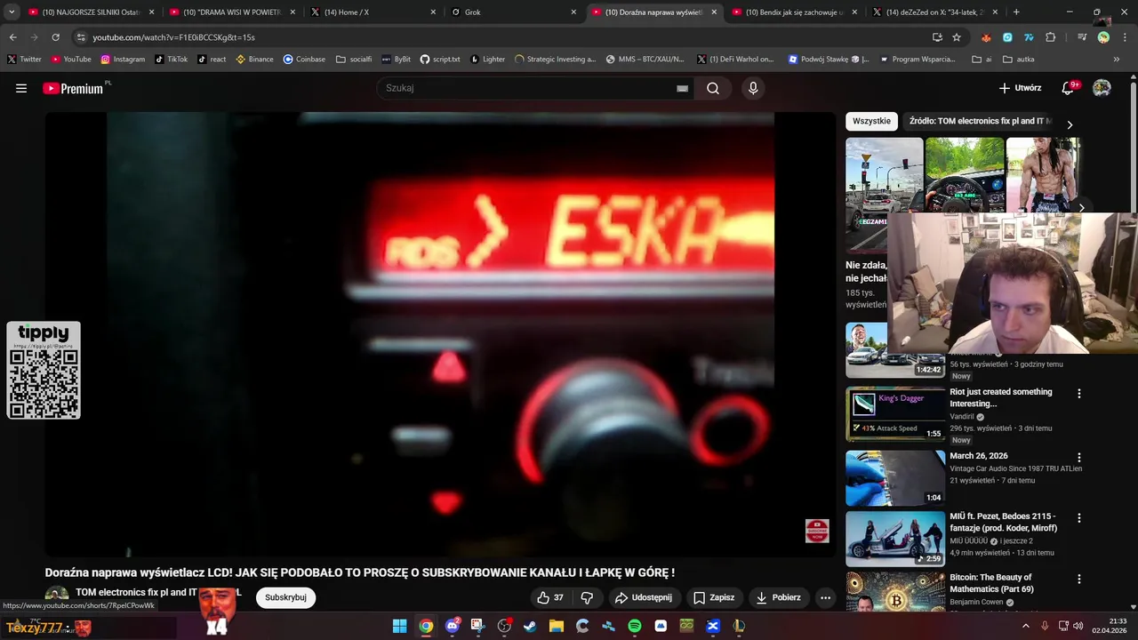The width and height of the screenshot is (1138, 640).
Task: Click the ESKA radio video player
Action: tap(440, 334)
